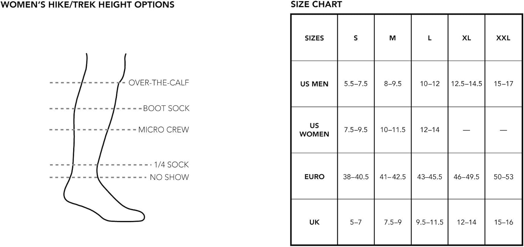Click the Women's Hike/Trek Height Options heading
Viewport: 524px width, 247px height.
point(87,5)
